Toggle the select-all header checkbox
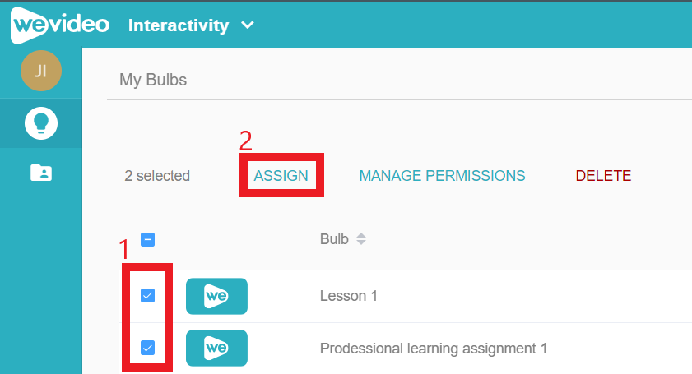692x374 pixels. tap(147, 240)
